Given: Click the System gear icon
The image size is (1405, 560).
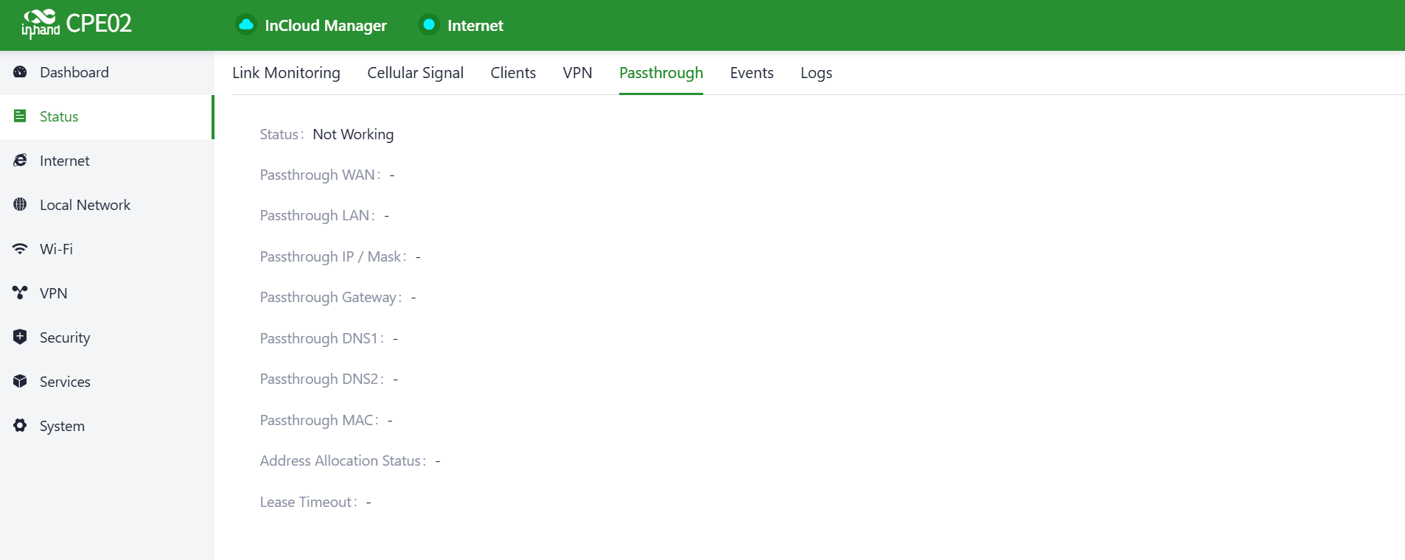Looking at the screenshot, I should point(21,426).
